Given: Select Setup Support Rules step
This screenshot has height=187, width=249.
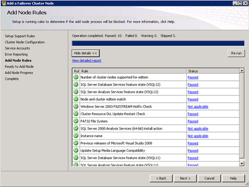Looking at the screenshot, I should click(20, 36).
